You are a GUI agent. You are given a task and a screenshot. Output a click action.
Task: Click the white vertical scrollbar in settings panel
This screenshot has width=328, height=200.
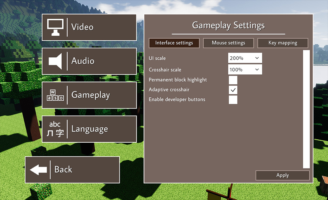coord(306,109)
